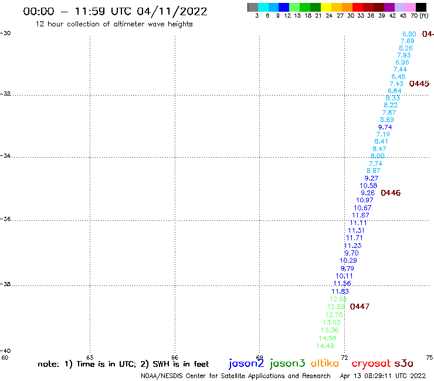The width and height of the screenshot is (434, 381).
Task: Click the wave height value '14.49'
Action: click(325, 346)
